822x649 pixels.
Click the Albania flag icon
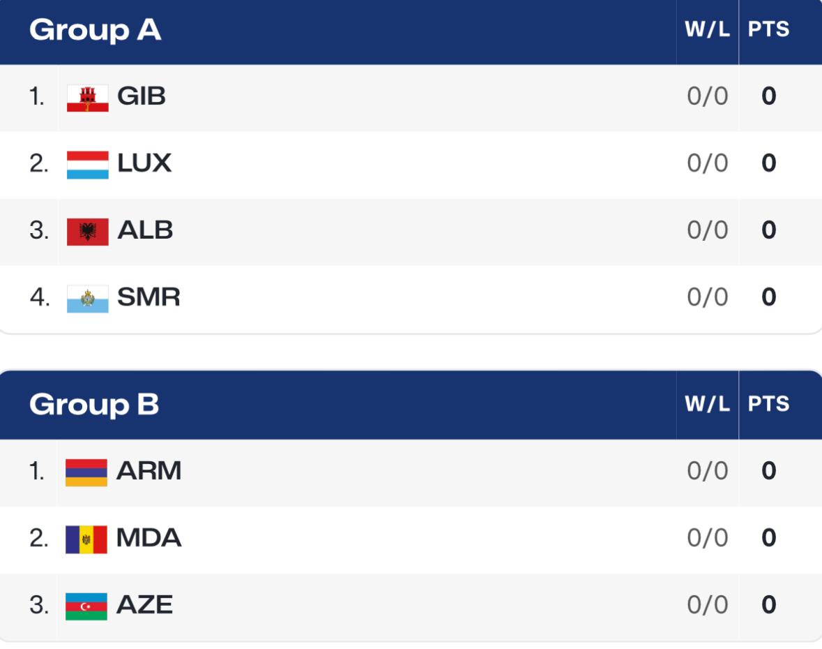[x=88, y=232]
